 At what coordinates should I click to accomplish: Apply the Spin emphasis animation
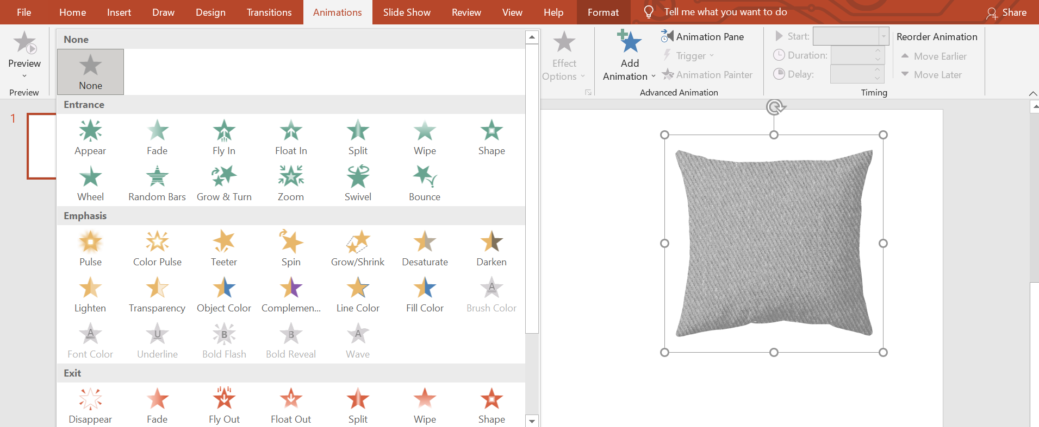tap(291, 248)
